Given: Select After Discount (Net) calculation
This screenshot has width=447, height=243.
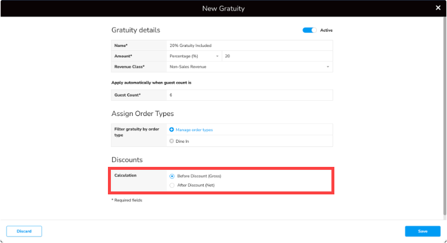Looking at the screenshot, I should [172, 185].
